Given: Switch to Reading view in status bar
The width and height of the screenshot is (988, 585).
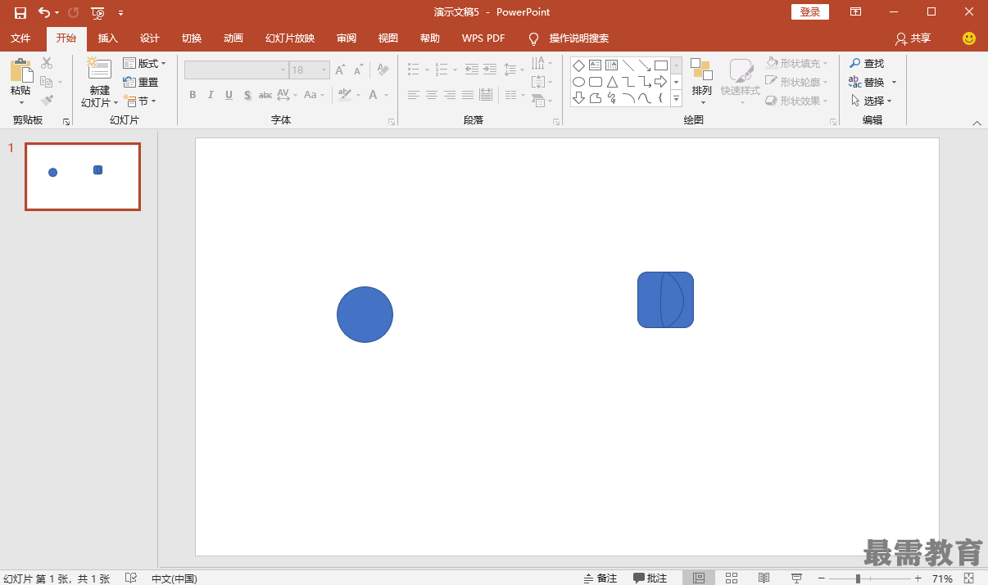Looking at the screenshot, I should coord(764,578).
